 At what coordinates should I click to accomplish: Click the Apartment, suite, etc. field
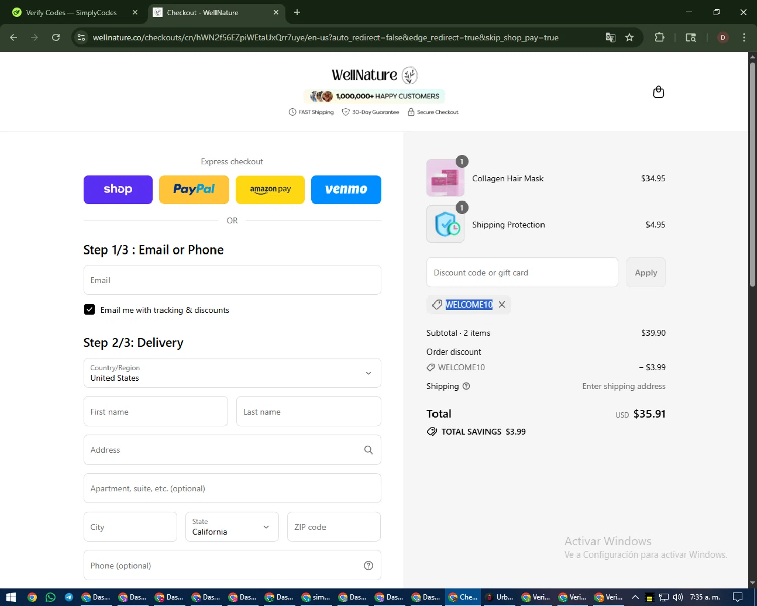coord(232,488)
